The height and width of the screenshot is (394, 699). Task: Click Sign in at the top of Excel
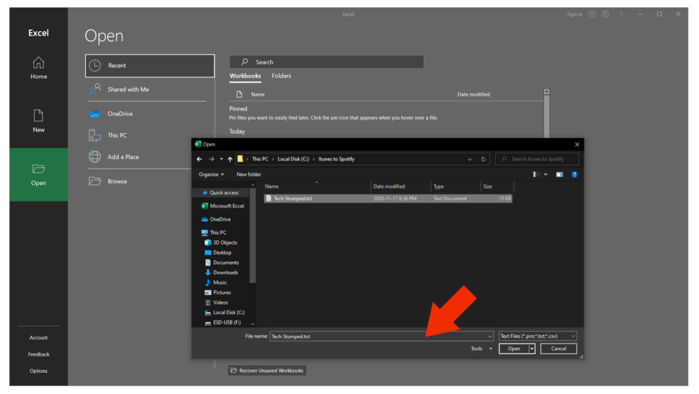coord(574,14)
